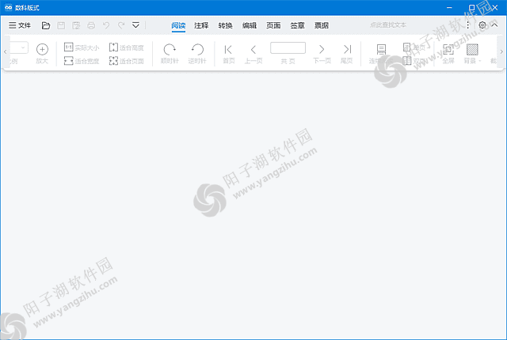Select 实际大小 actual size view
The width and height of the screenshot is (507, 340).
[x=82, y=47]
